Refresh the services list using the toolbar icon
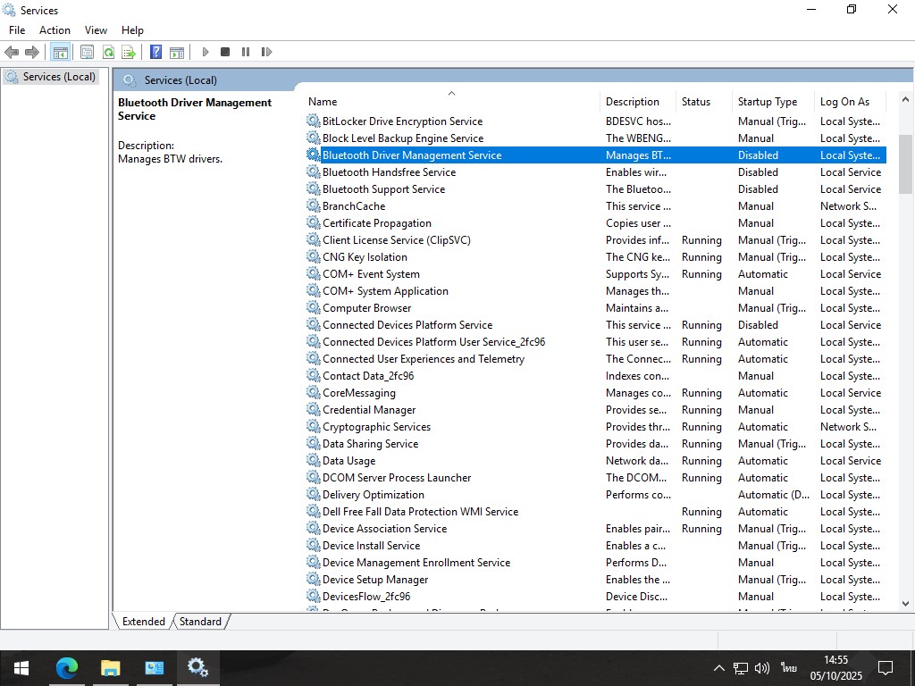 coord(108,52)
